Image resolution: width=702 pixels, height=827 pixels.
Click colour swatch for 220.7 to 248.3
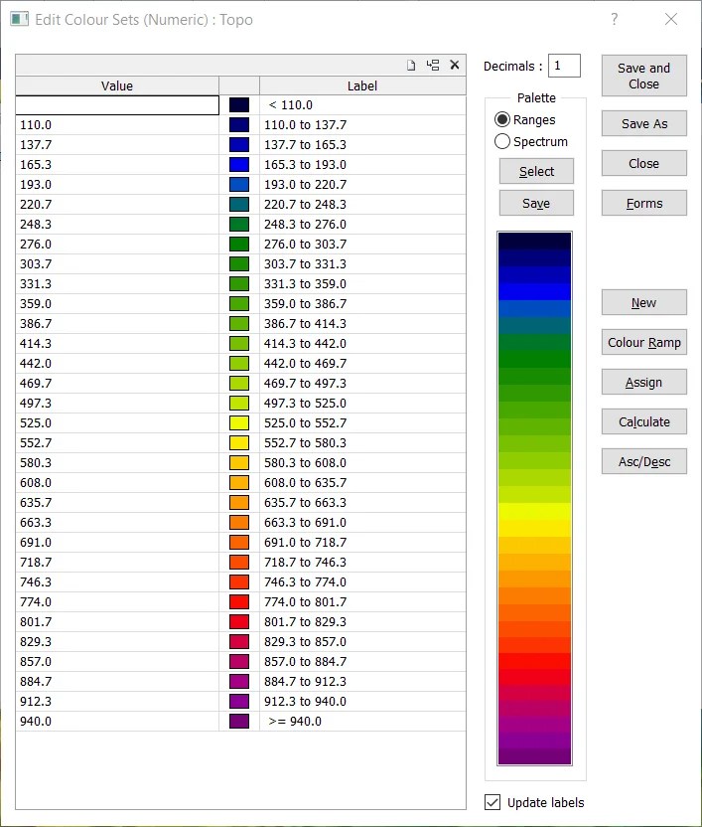coord(239,204)
